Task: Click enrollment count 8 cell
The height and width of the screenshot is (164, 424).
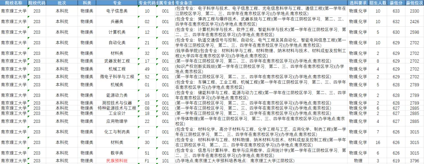Action: tap(378, 61)
